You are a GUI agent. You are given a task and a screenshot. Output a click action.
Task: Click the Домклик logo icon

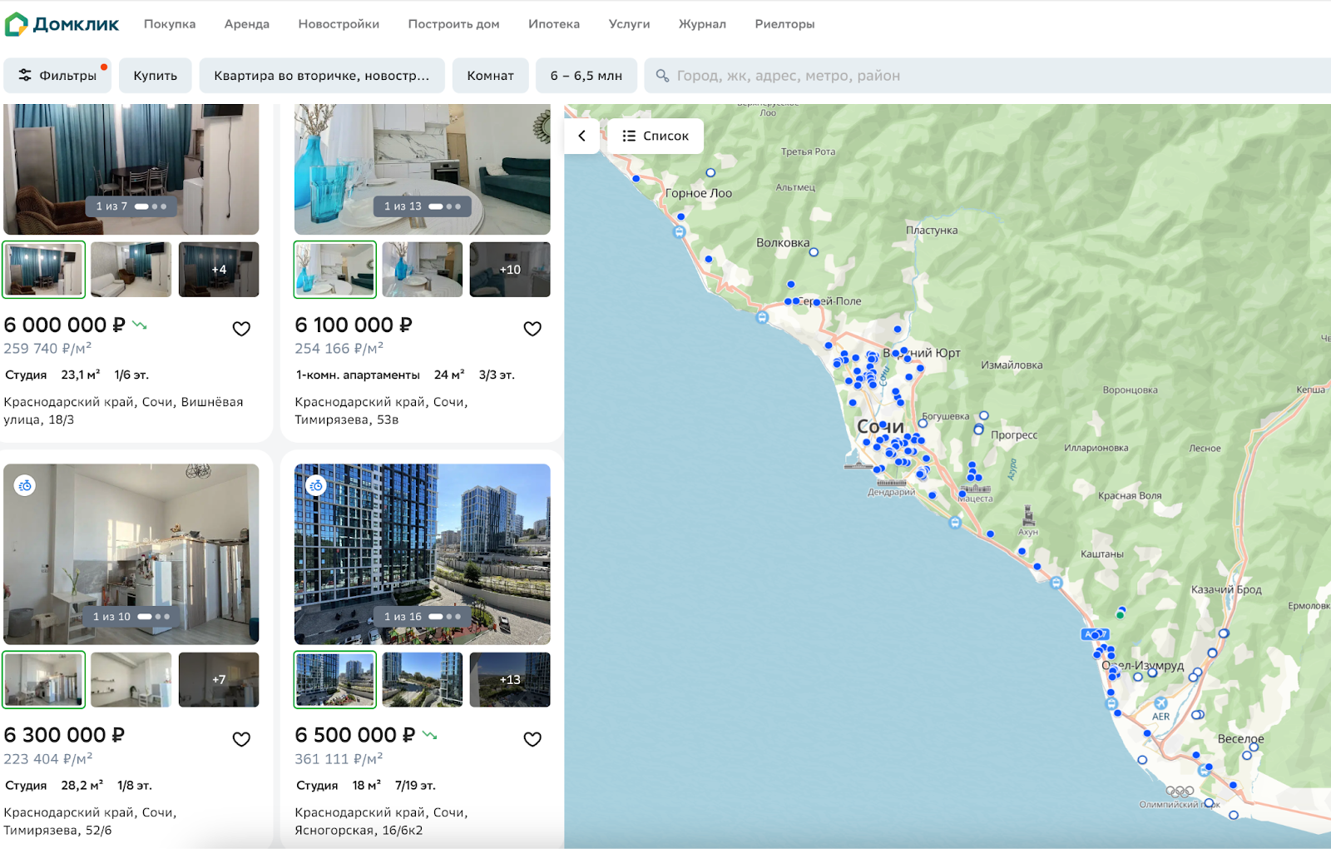pyautogui.click(x=16, y=24)
